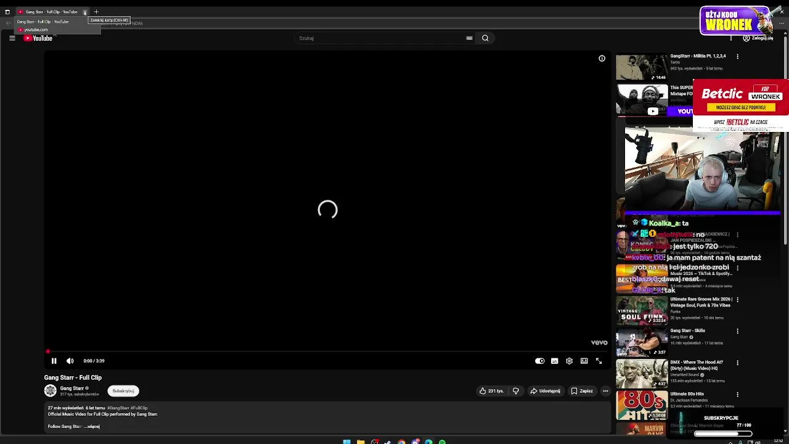Screen dimensions: 789x444
Task: Like the video with 231 tys. thumbs up
Action: point(492,390)
